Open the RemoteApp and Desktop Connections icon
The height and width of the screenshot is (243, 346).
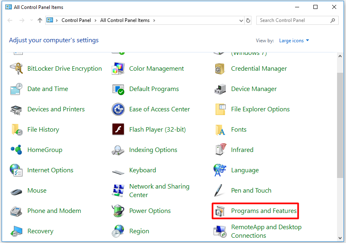tap(220, 232)
